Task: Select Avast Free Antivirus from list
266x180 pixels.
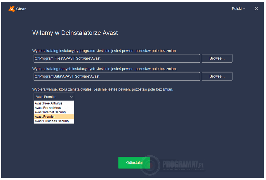Action: click(54, 103)
